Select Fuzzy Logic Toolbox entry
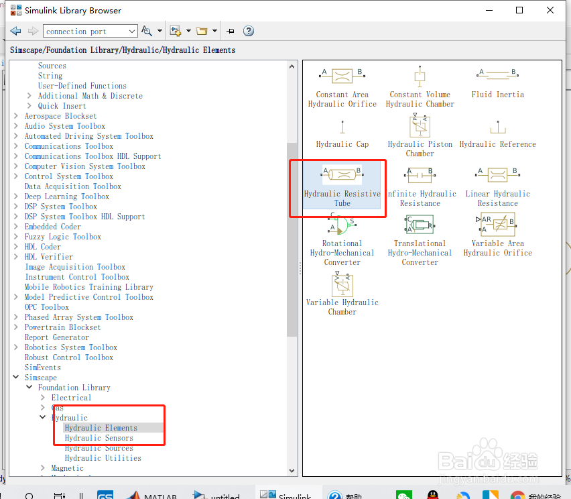Viewport: 571px width, 499px height. pos(62,237)
